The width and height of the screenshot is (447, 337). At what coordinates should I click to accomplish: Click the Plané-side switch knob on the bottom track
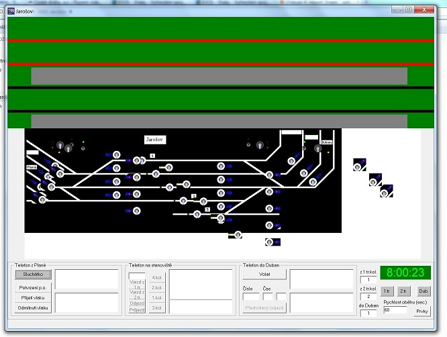click(x=42, y=199)
